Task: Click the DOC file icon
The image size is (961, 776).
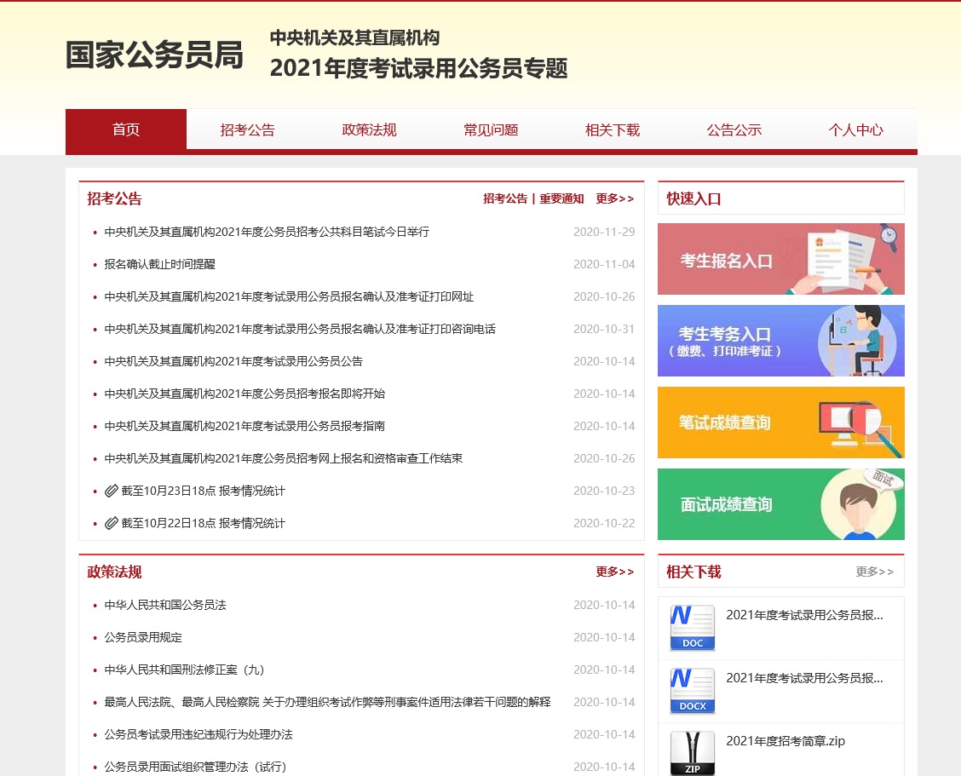Action: pyautogui.click(x=692, y=627)
